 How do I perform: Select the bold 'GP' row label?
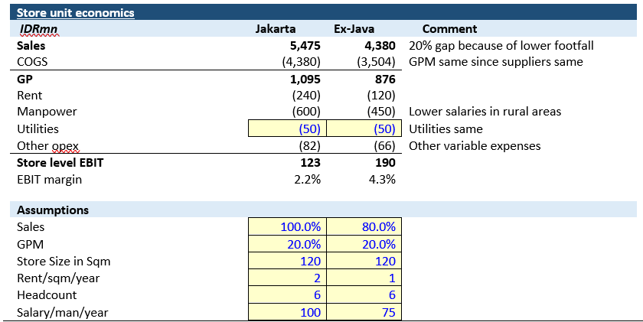pyautogui.click(x=24, y=79)
